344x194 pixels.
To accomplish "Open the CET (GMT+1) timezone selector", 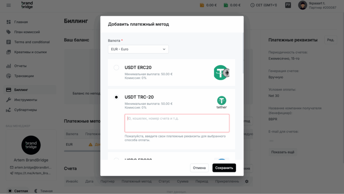I will [x=264, y=5].
